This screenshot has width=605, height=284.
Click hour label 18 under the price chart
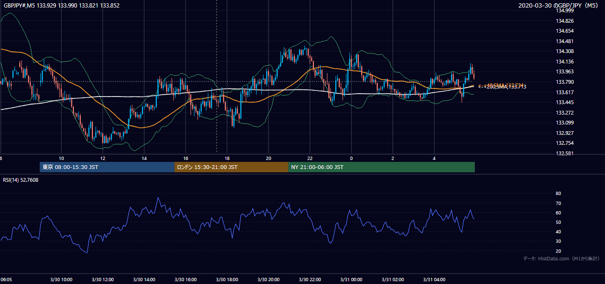[x=227, y=158]
